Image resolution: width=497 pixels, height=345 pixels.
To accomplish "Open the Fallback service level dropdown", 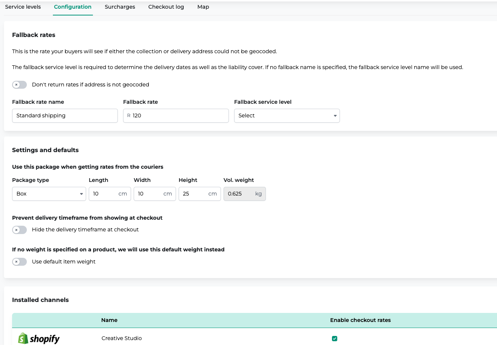I will (287, 116).
